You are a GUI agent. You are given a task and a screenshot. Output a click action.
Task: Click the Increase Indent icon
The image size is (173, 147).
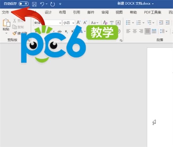coord(168,22)
